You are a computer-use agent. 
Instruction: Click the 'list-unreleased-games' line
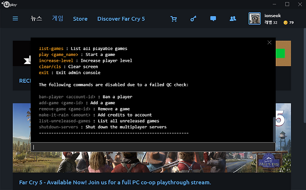(x=99, y=121)
